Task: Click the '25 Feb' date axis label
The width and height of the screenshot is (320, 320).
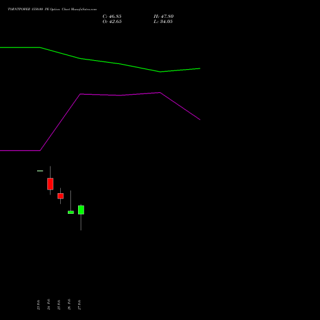Action: click(59, 305)
